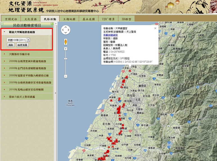This screenshot has width=217, height=161.
Task: Pan the map right with the navigation arrow
Action: point(69,30)
